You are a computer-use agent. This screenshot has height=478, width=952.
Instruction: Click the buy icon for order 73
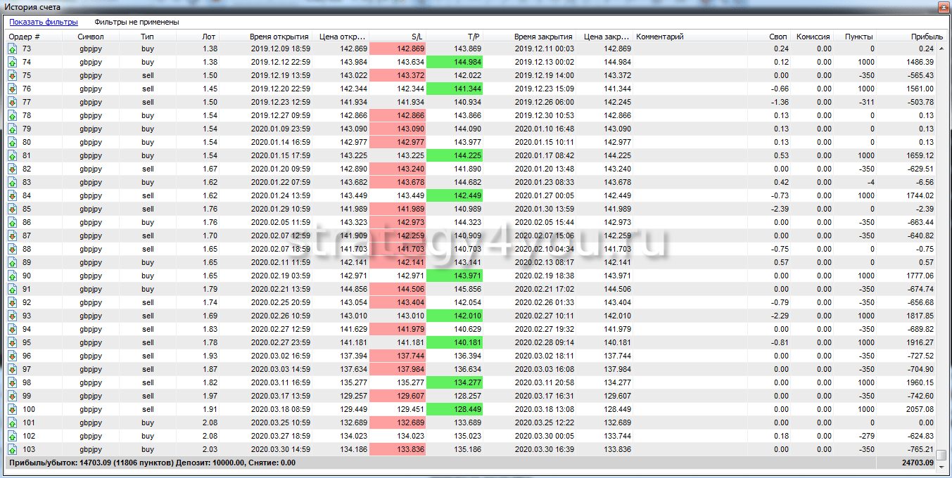(12, 49)
